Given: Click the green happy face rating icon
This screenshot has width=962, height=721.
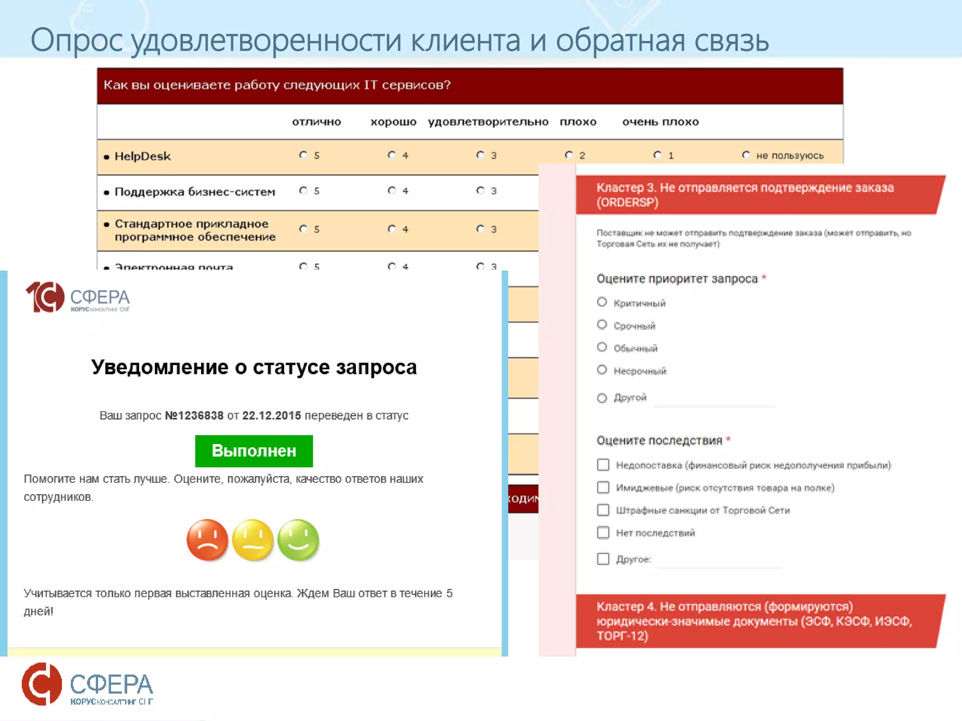Looking at the screenshot, I should (298, 540).
